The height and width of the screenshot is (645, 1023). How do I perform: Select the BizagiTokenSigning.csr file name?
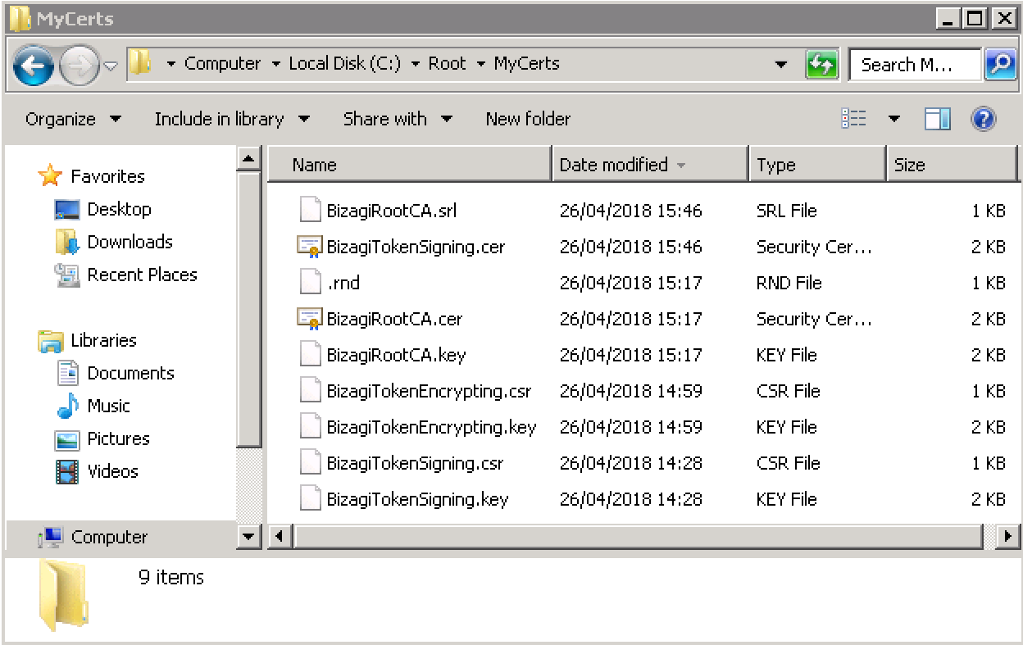(x=415, y=463)
